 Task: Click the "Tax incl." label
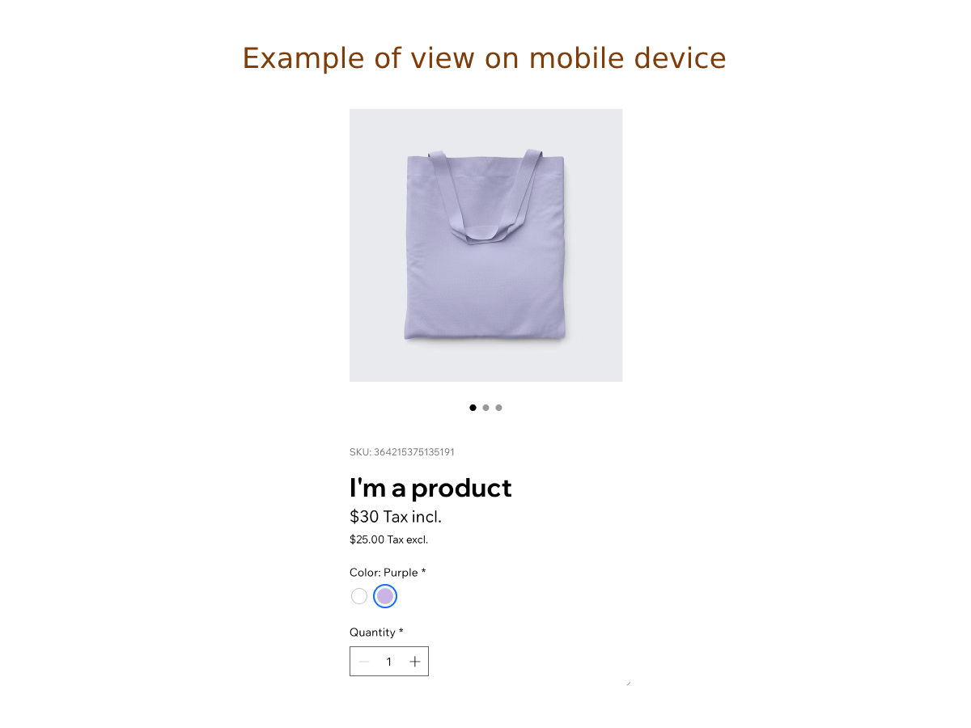(x=413, y=517)
